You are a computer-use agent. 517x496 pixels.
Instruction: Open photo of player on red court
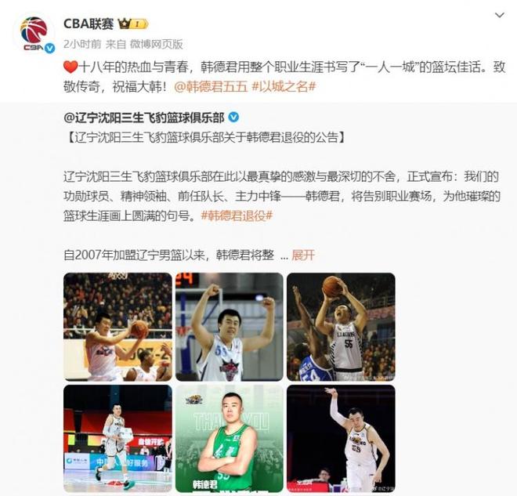pos(117,439)
